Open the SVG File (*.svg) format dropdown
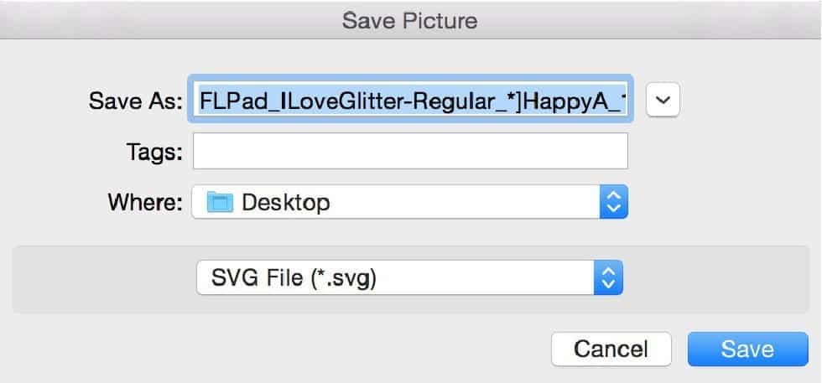 click(409, 277)
